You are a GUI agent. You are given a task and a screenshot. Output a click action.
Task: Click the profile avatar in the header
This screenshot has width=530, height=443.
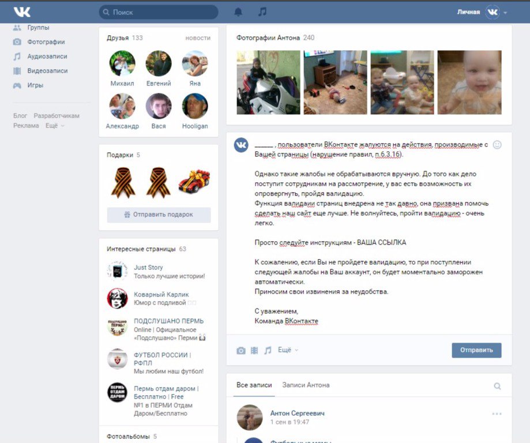[x=493, y=12]
